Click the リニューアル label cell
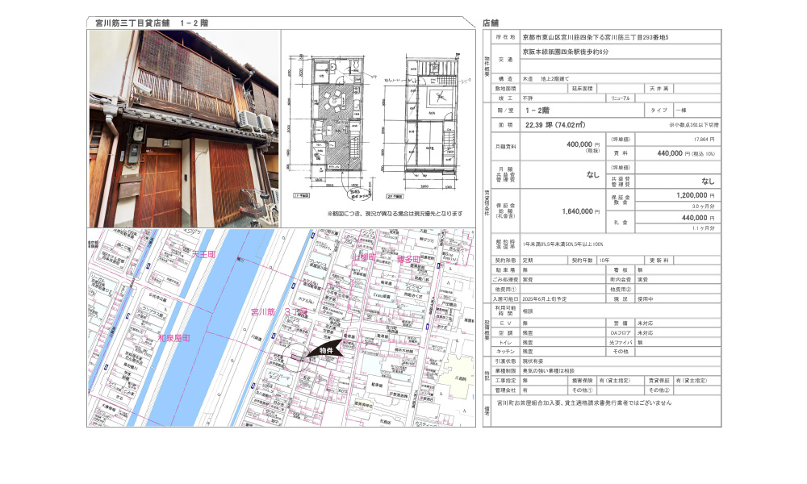Viewport: 807px width, 484px height. (x=620, y=98)
